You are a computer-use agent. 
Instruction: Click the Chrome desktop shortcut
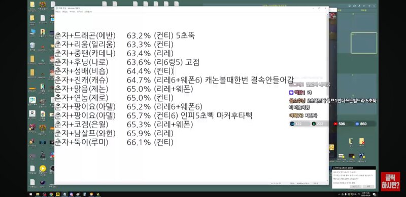(x=43, y=114)
